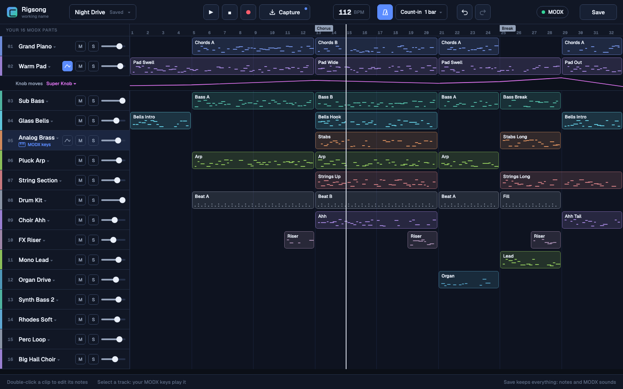Select the Bells Intro clip at bar 1
623x389 pixels.
pyautogui.click(x=161, y=121)
